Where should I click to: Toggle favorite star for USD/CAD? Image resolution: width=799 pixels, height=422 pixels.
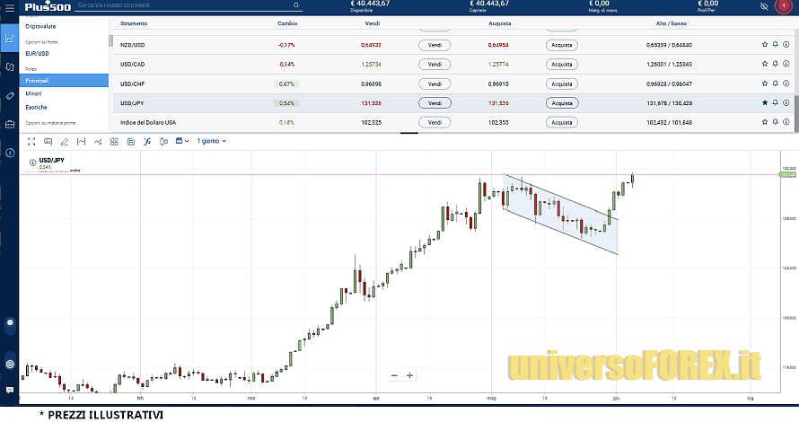[765, 64]
